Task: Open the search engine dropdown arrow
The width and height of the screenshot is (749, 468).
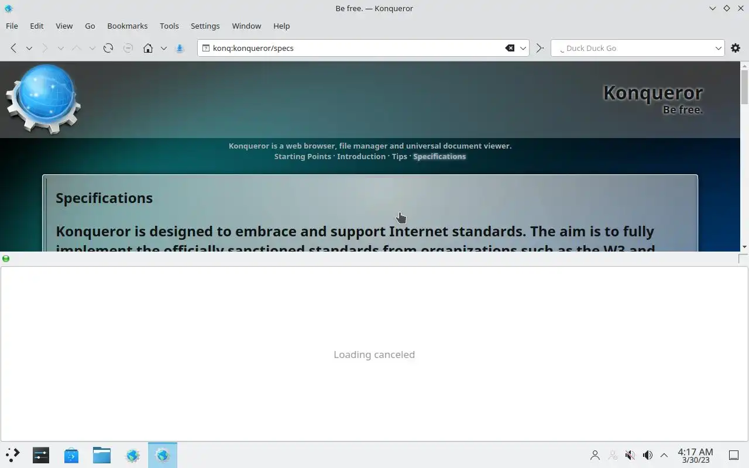Action: point(719,48)
